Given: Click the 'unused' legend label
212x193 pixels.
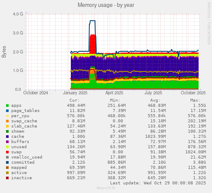Looking at the screenshot, I should 19,147.
